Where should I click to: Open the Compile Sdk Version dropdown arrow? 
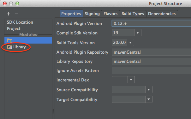[x=138, y=33]
